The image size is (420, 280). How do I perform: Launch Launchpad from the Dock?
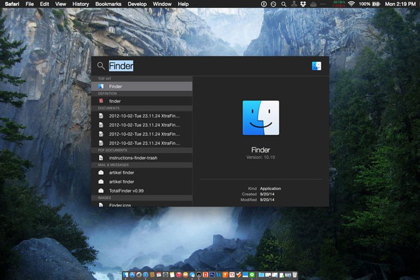point(139,275)
